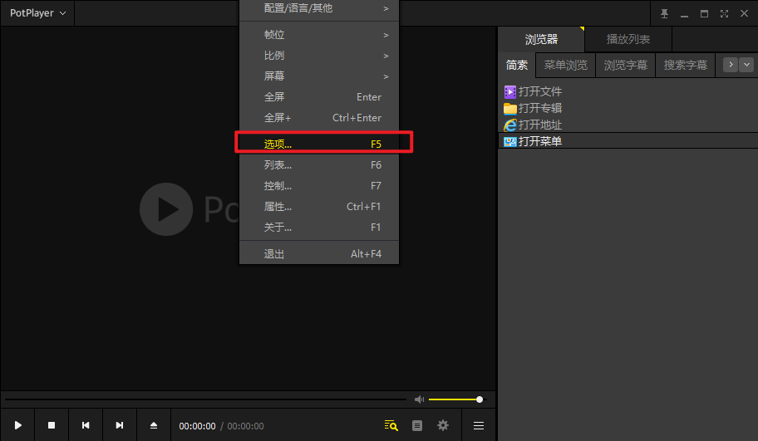Toggle fullscreen icon in title bar
This screenshot has height=441, width=758.
pos(724,13)
